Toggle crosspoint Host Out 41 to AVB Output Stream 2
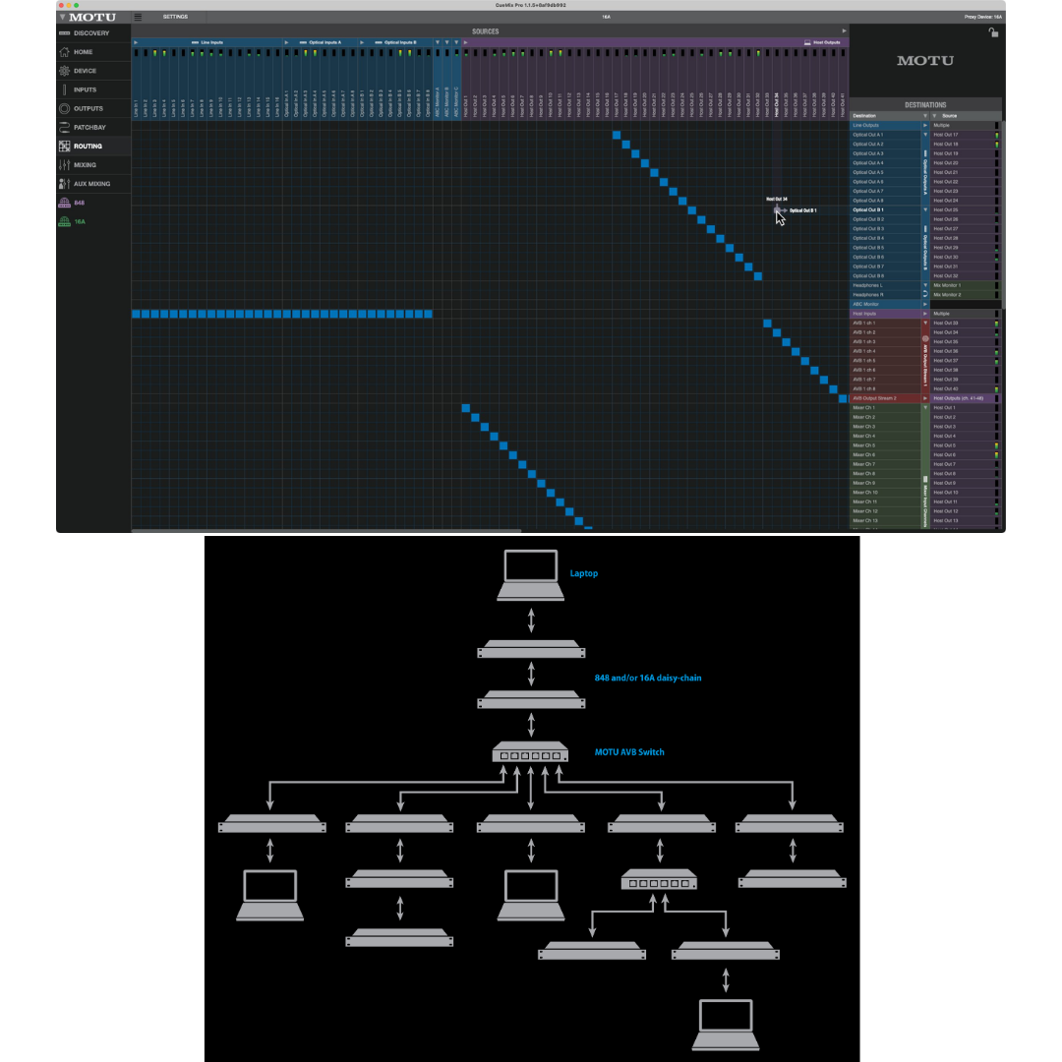This screenshot has height=1062, width=1062. point(843,398)
